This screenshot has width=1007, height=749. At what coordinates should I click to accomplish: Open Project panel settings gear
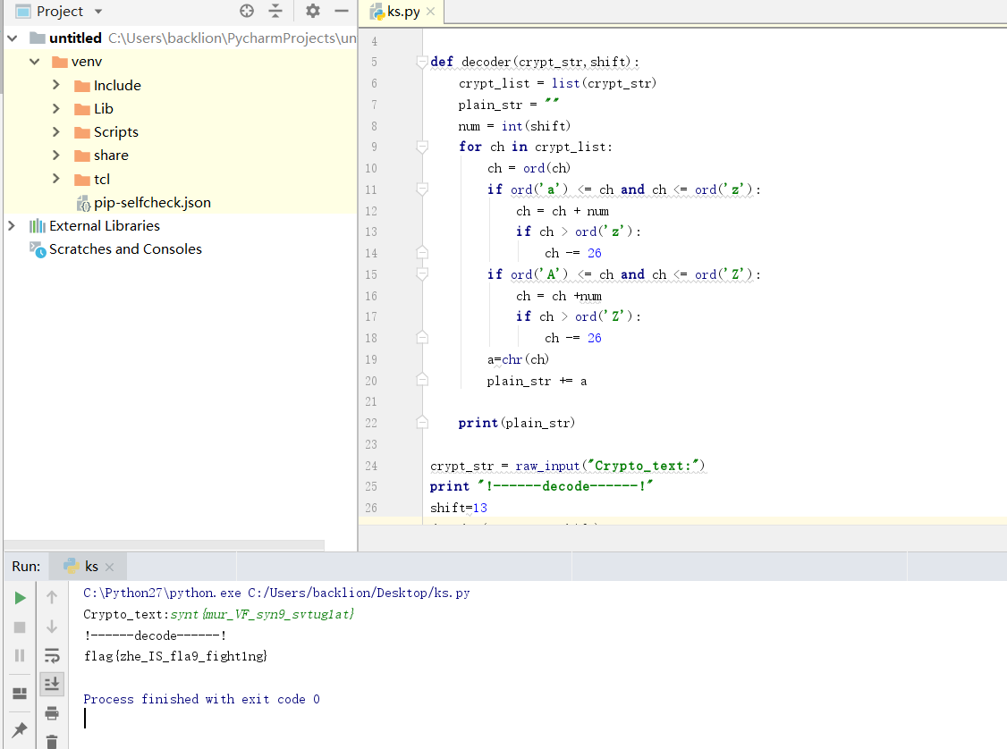[x=313, y=11]
